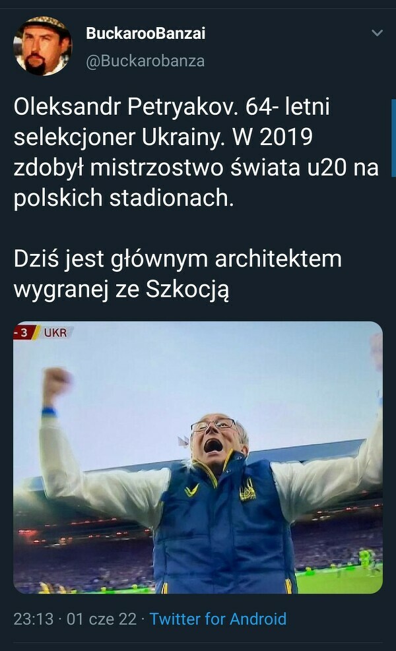Viewport: 396px width, 651px height.
Task: Open the @Buckarobanza handle
Action: click(145, 61)
